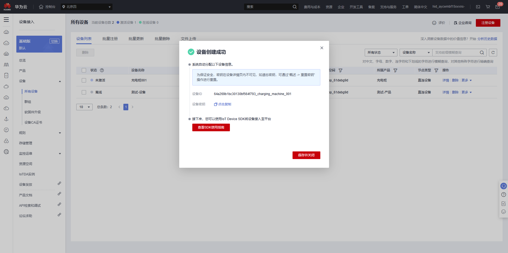Open the 北京四 region dropdown
The width and height of the screenshot is (508, 253).
[87, 7]
